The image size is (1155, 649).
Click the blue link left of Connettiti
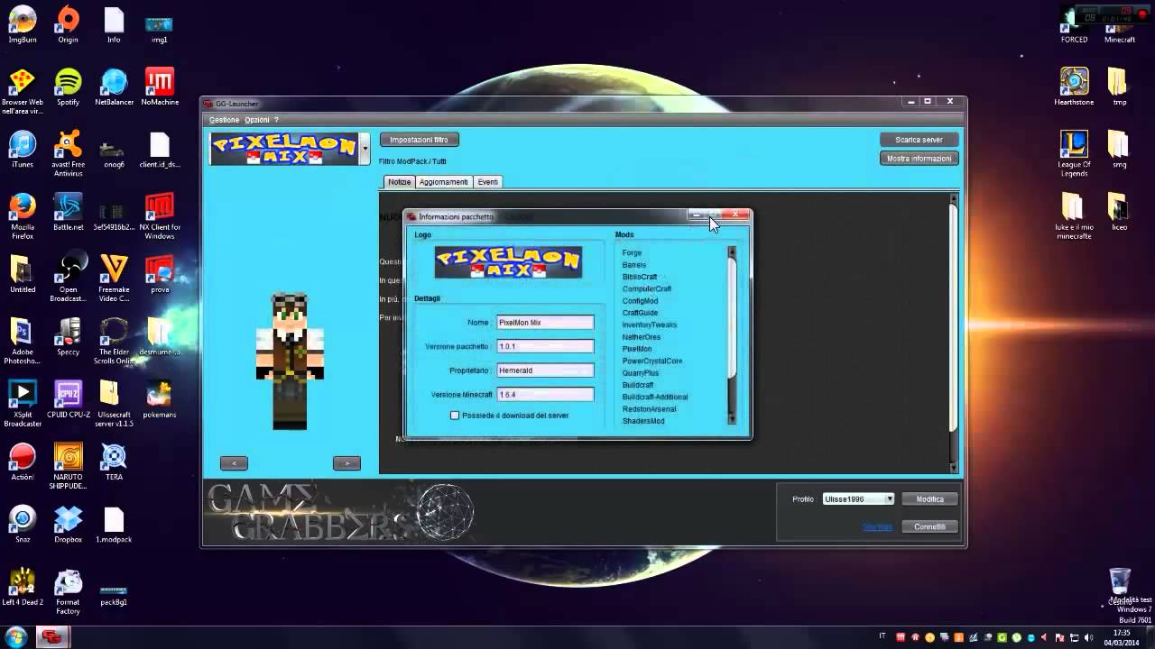pos(877,526)
